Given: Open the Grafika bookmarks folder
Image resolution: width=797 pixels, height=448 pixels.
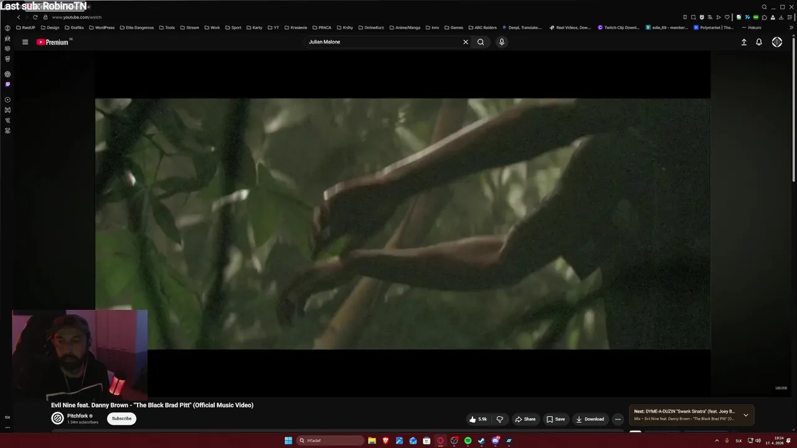Looking at the screenshot, I should point(74,27).
